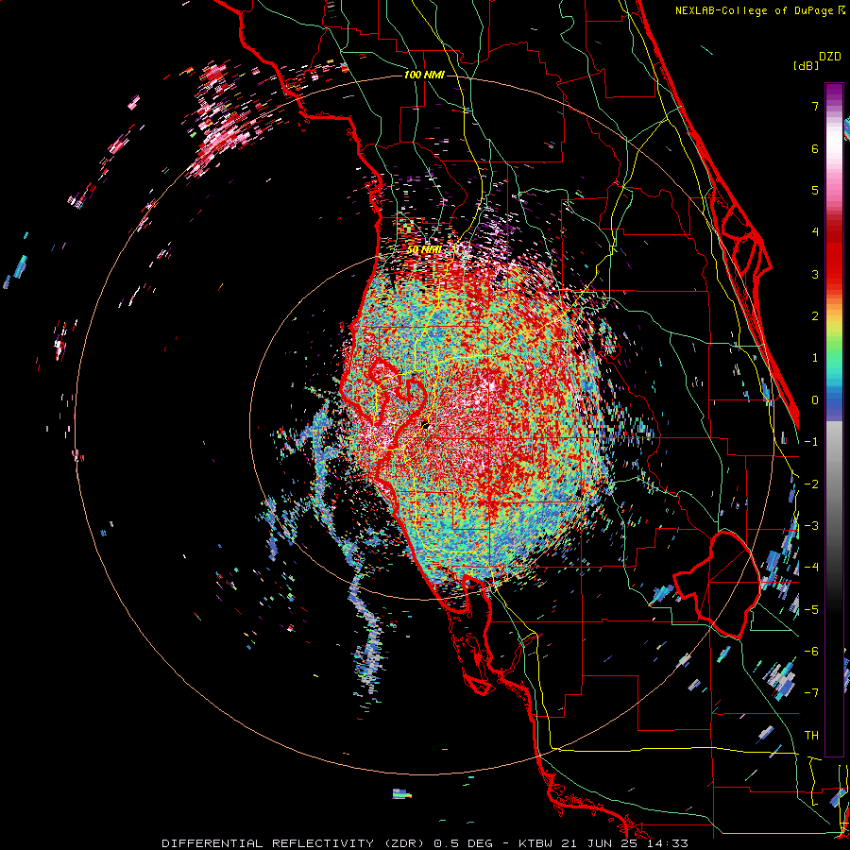The height and width of the screenshot is (850, 850).
Task: Click the 1 value on color scale
Action: pyautogui.click(x=815, y=358)
